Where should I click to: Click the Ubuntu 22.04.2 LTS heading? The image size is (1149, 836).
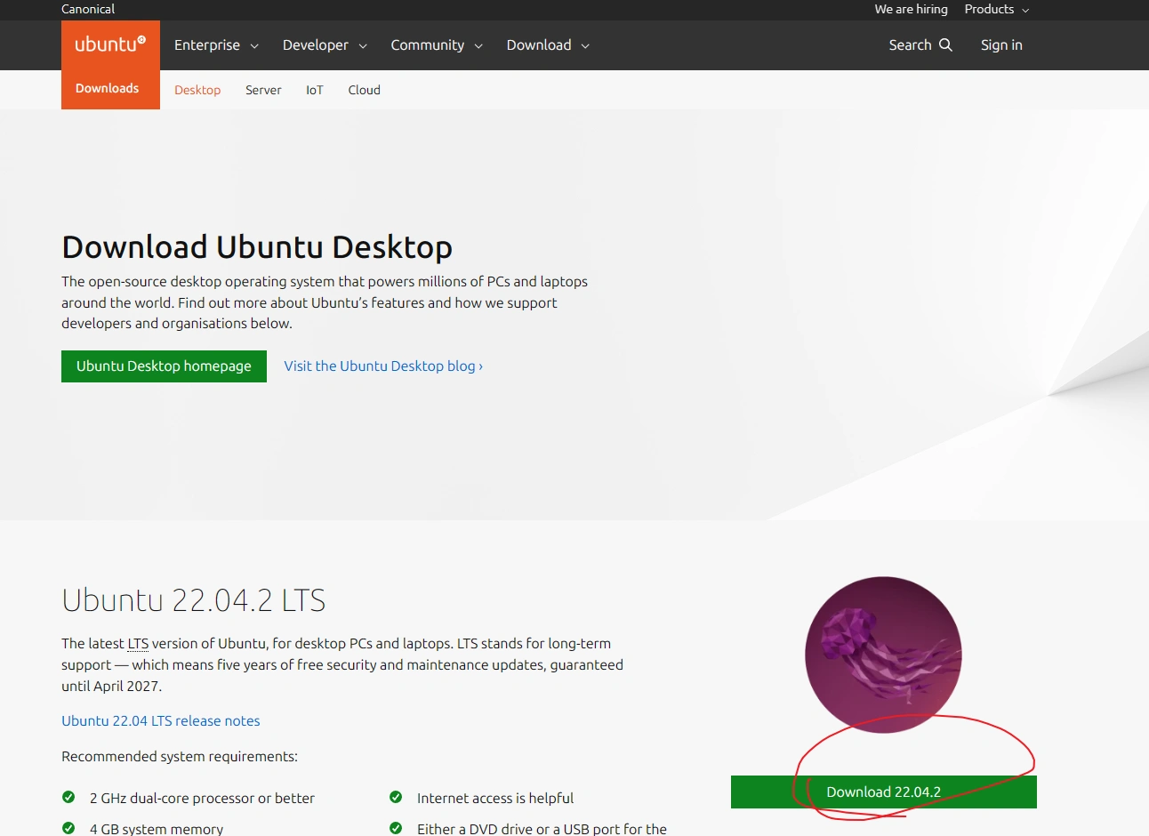[x=194, y=600]
